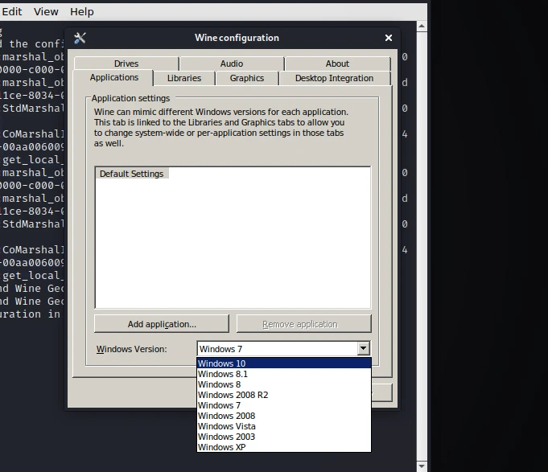548x472 pixels.
Task: Open the Graphics tab
Action: tap(247, 78)
